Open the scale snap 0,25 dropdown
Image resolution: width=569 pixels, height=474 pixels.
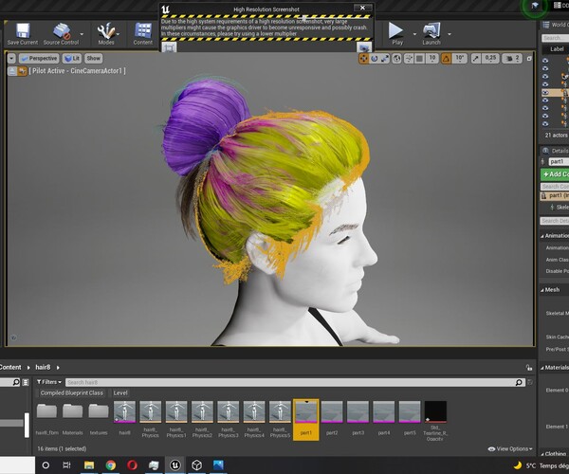pos(490,59)
